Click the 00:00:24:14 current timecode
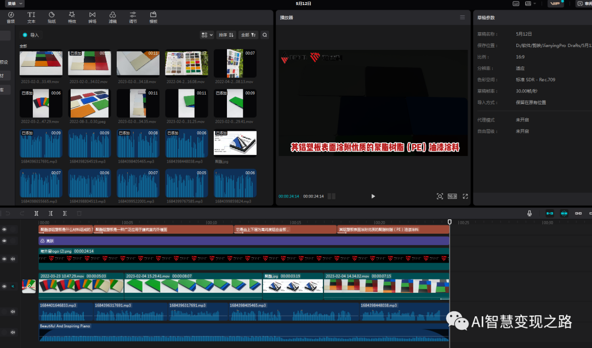The height and width of the screenshot is (348, 592). point(289,196)
